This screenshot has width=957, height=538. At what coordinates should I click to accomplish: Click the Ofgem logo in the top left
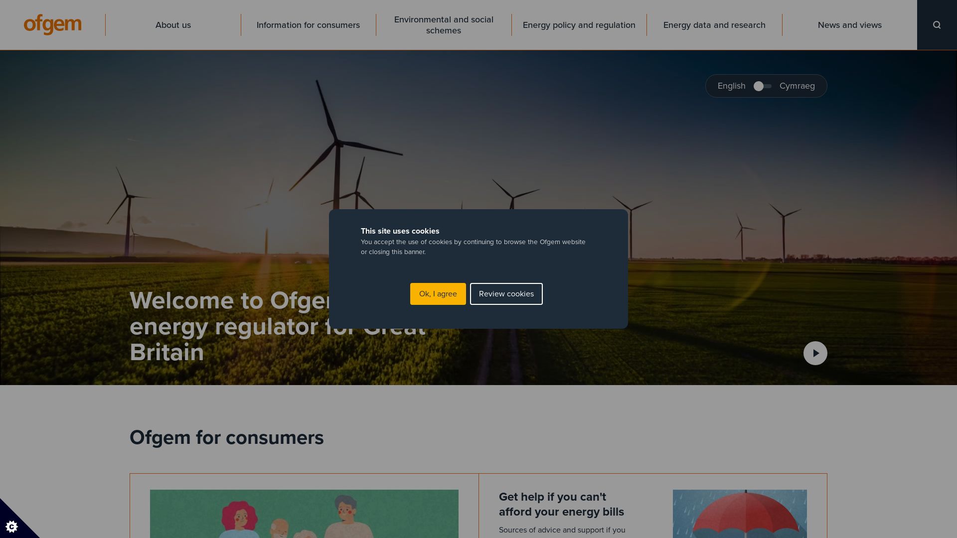52,24
